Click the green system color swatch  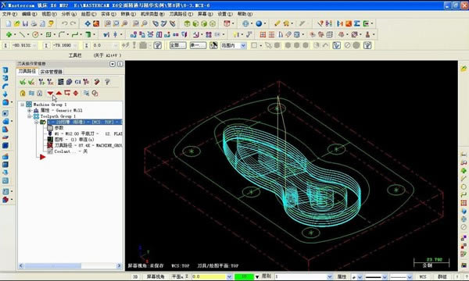coord(244,277)
